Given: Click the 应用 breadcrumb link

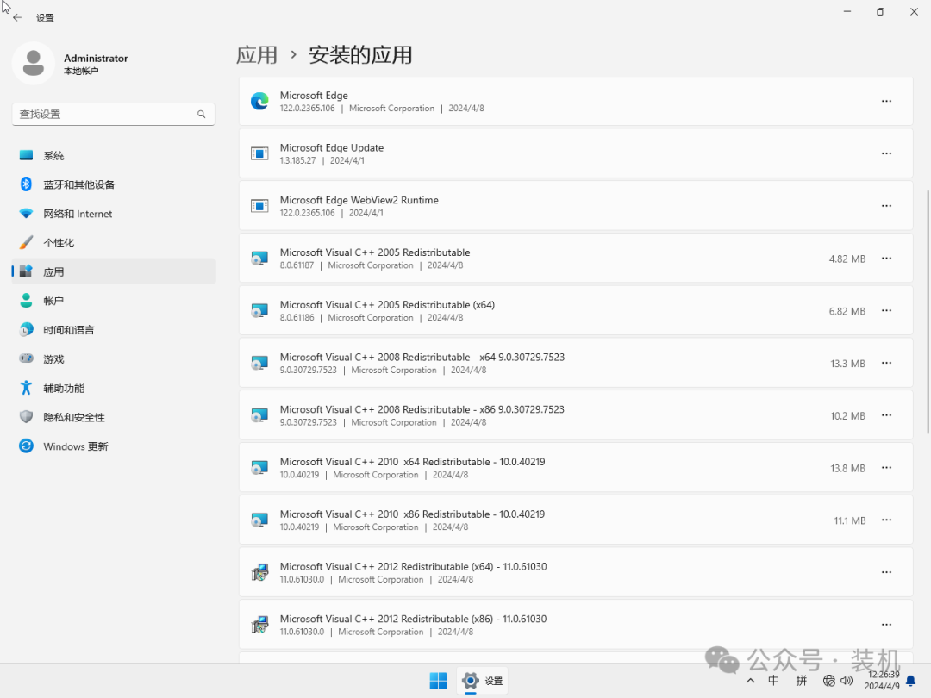Looking at the screenshot, I should (x=256, y=54).
